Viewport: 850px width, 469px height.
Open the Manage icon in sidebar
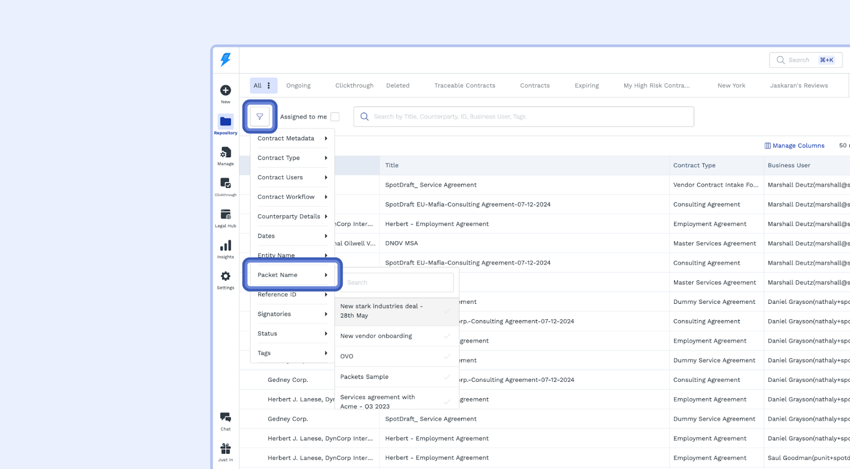pos(225,153)
